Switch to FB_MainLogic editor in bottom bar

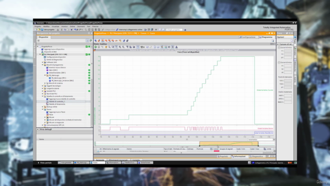(81, 163)
